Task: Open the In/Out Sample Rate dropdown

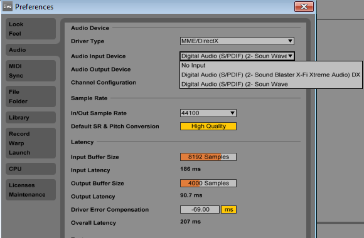Action: click(208, 113)
